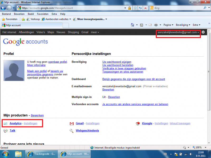The width and height of the screenshot is (211, 158).
Task: Click the refresh page icon
Action: tap(140, 8)
